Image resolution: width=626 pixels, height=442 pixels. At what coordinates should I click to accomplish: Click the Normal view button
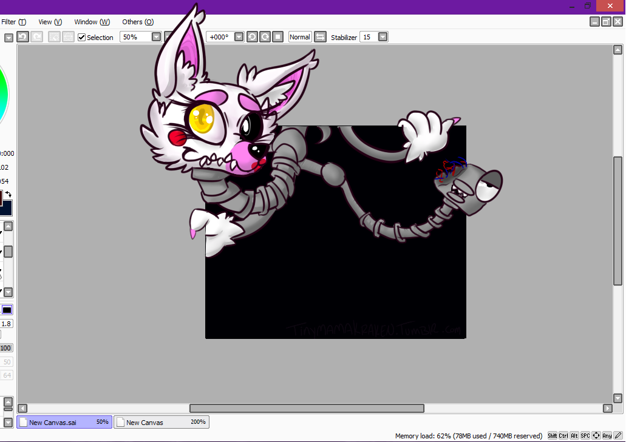click(299, 37)
